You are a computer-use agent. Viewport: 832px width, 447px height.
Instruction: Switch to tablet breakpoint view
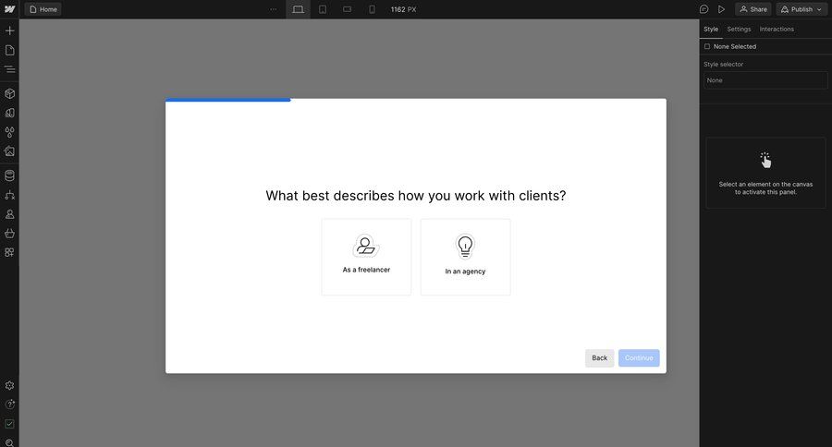tap(323, 9)
